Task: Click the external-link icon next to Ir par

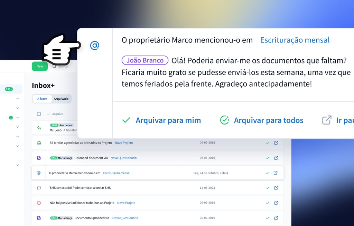Action: pos(327,120)
